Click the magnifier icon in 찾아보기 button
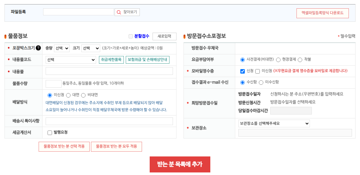 click(119, 12)
